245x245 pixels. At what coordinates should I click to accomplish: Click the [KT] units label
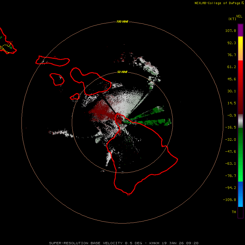(x=232, y=19)
